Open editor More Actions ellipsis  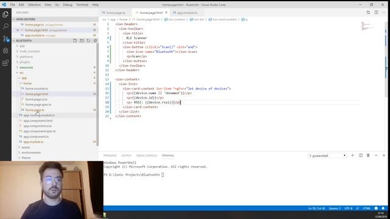383,12
